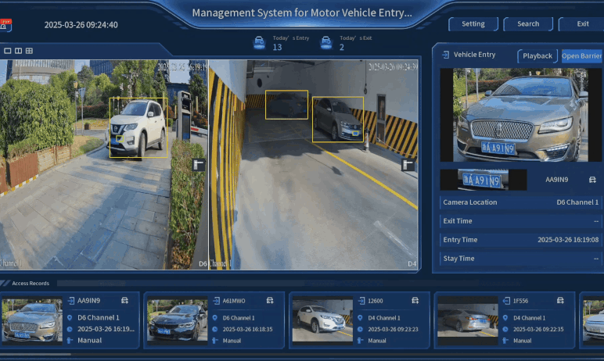Select the 1F556 access record thumbnail
The image size is (604, 361).
click(x=467, y=320)
